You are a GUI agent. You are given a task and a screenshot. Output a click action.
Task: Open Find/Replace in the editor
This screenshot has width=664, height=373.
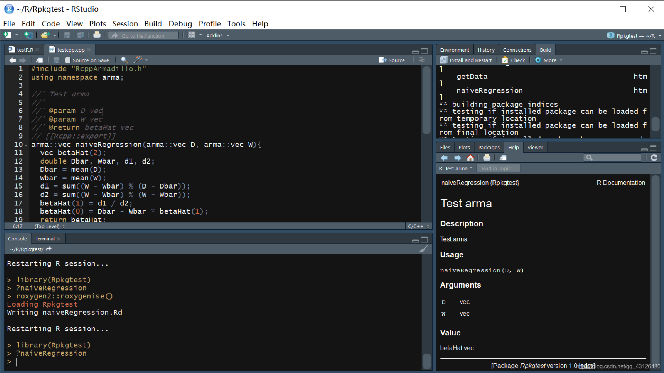[x=124, y=60]
